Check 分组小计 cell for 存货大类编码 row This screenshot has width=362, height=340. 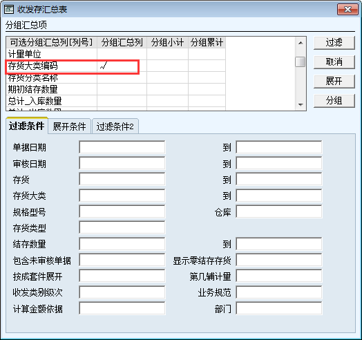pos(167,66)
